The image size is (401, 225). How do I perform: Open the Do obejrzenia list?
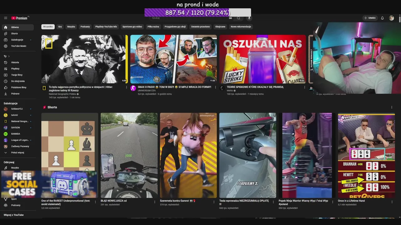click(18, 81)
